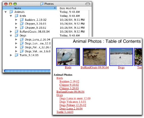Toggle the Finder toolbar pill button

[88, 4]
